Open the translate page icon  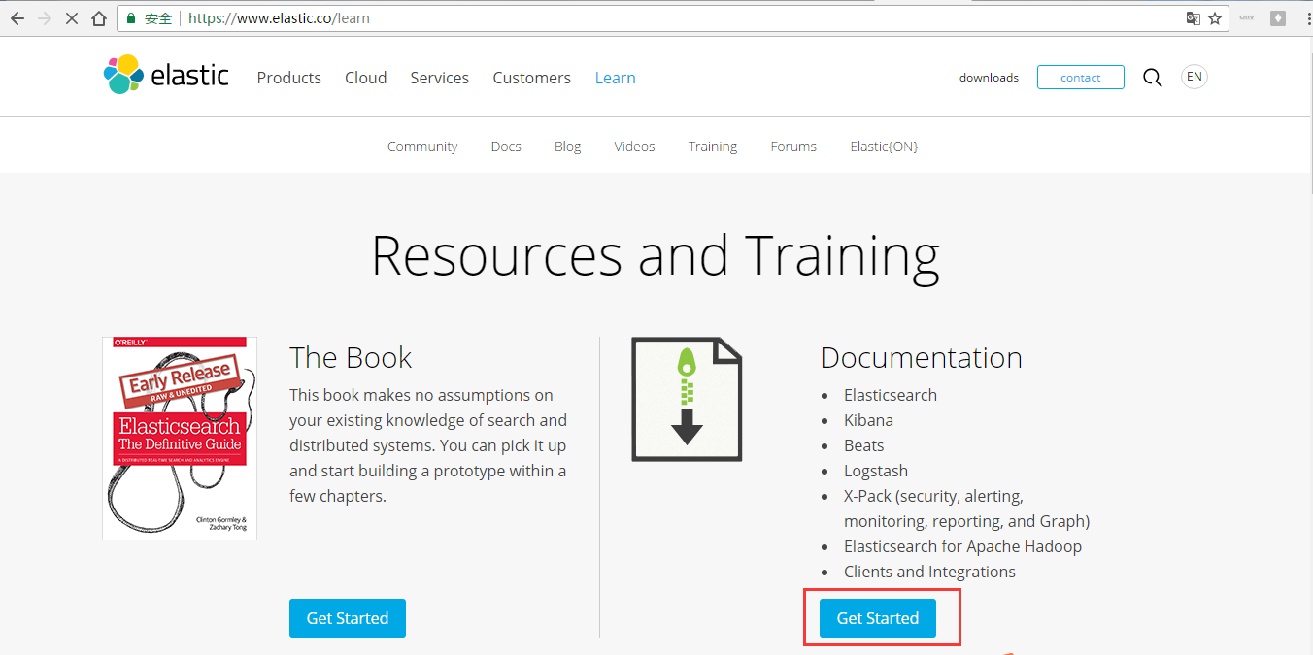pos(1193,18)
